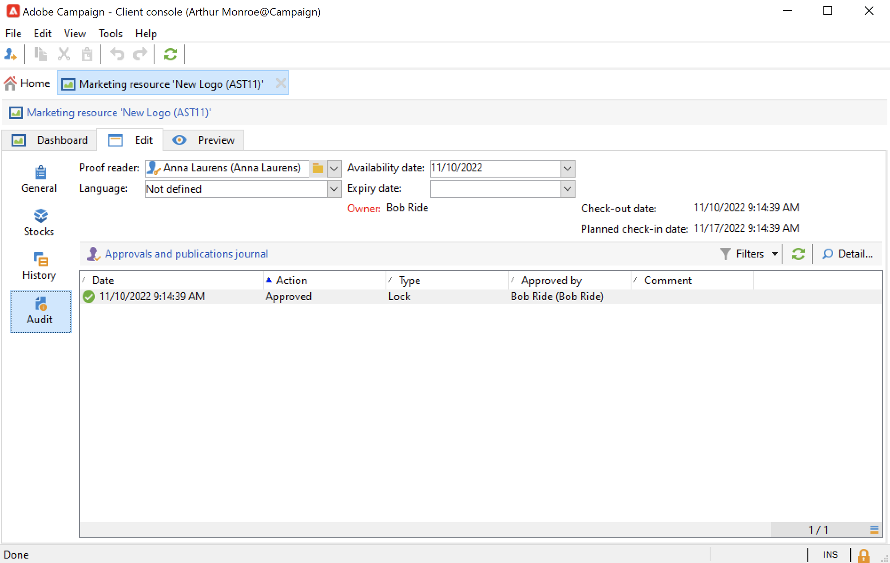The height and width of the screenshot is (563, 890).
Task: Open the Language dropdown
Action: [x=334, y=189]
